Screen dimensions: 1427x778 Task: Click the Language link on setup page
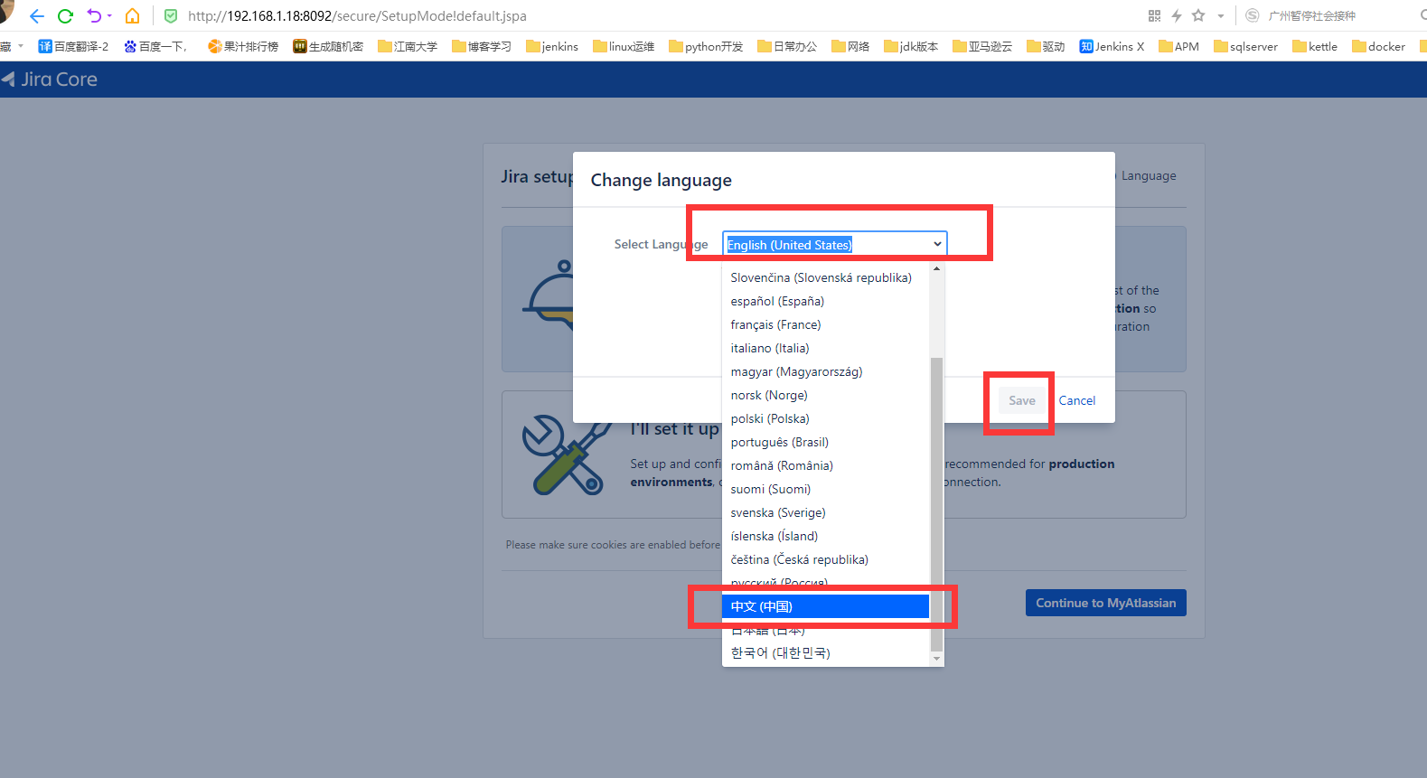tap(1149, 175)
